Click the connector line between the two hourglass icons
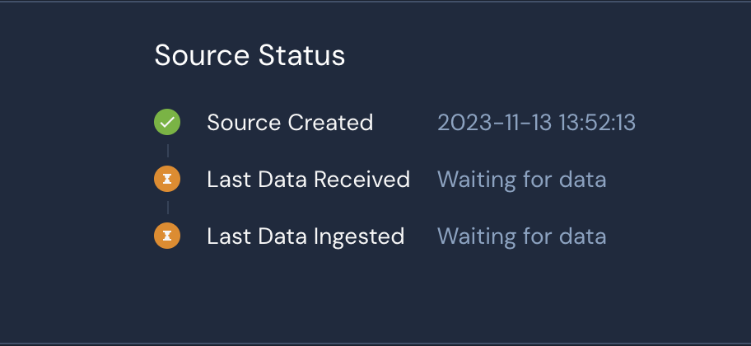 (x=167, y=208)
